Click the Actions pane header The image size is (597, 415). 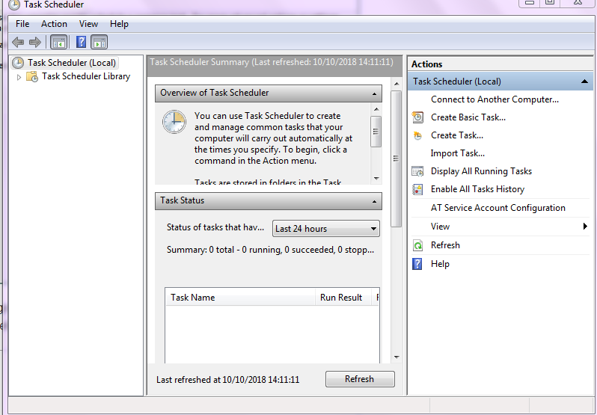(500, 64)
